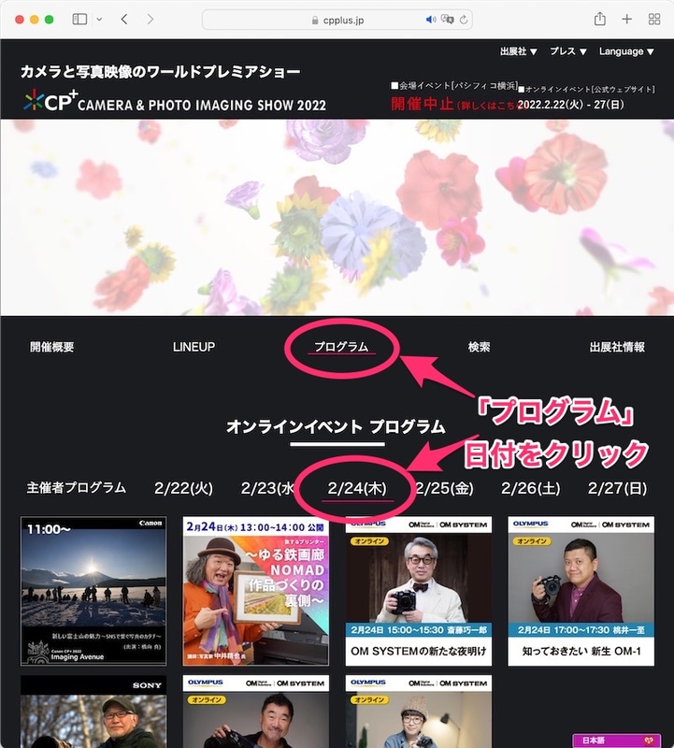The image size is (674, 748).
Task: Toggle the Safari sidebar icon
Action: 79,19
